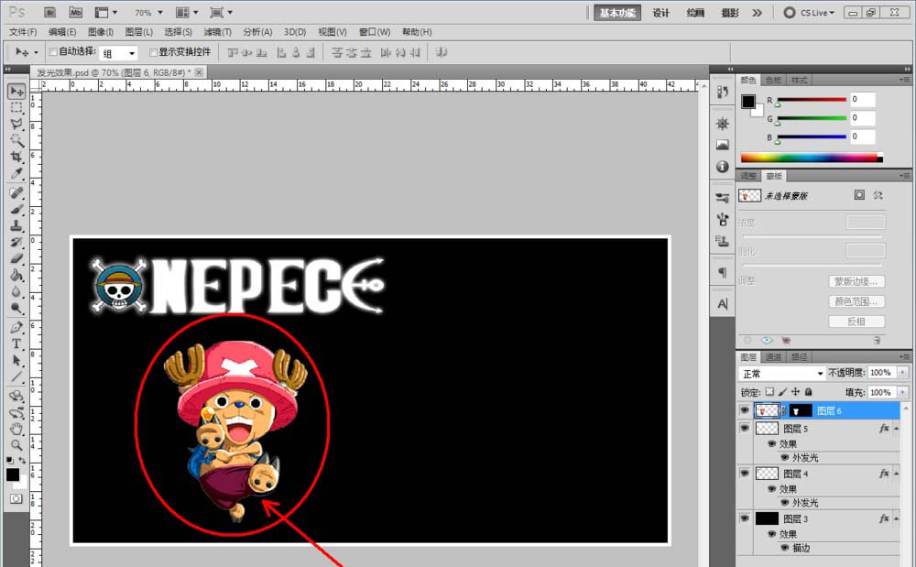Image resolution: width=916 pixels, height=567 pixels.
Task: Switch to the 摄影 workspace
Action: pyautogui.click(x=730, y=13)
